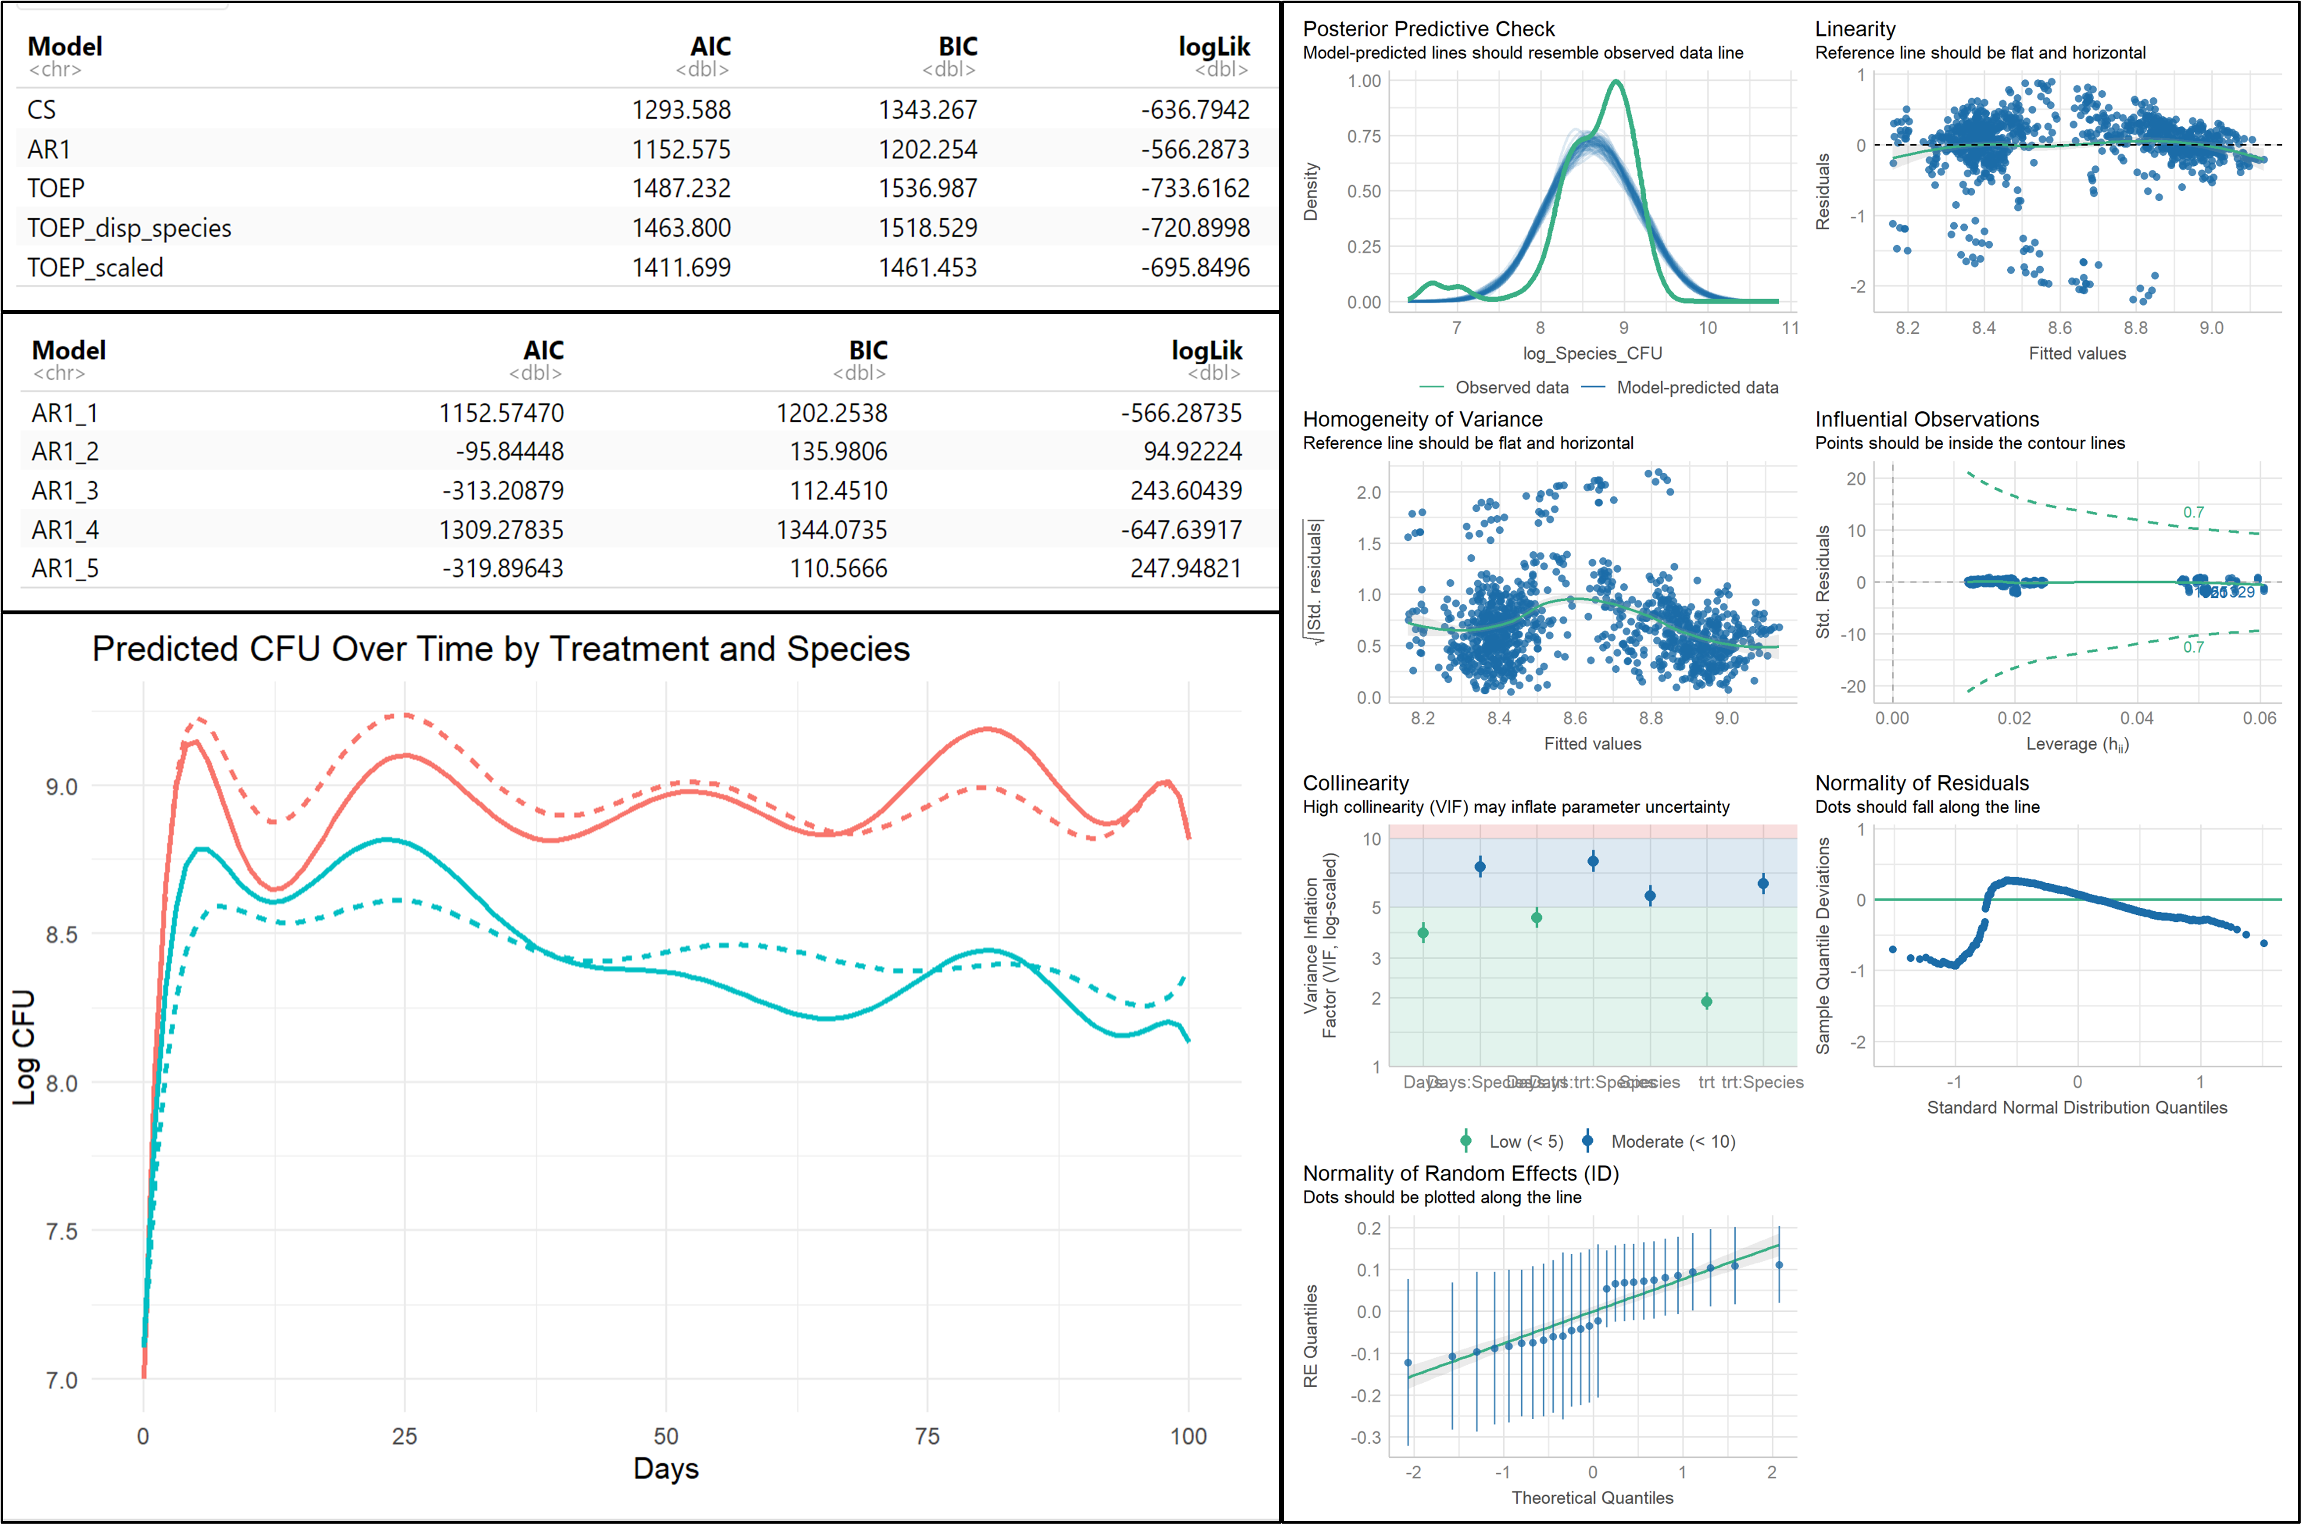2301x1524 pixels.
Task: Click the Influential Observations title
Action: point(1927,420)
